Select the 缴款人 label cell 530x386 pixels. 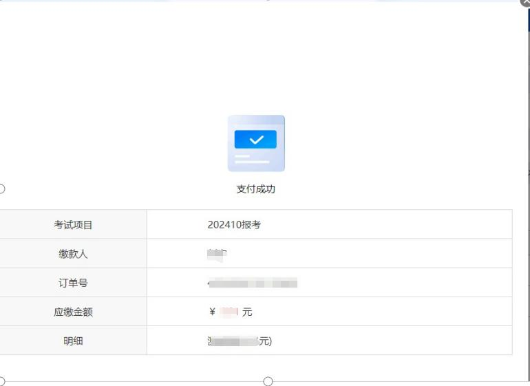tap(73, 254)
